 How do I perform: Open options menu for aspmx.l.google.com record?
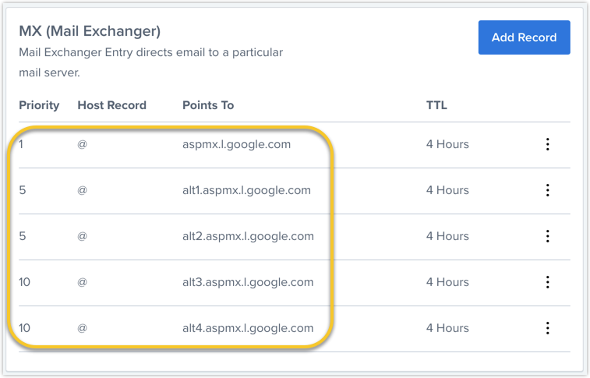548,144
